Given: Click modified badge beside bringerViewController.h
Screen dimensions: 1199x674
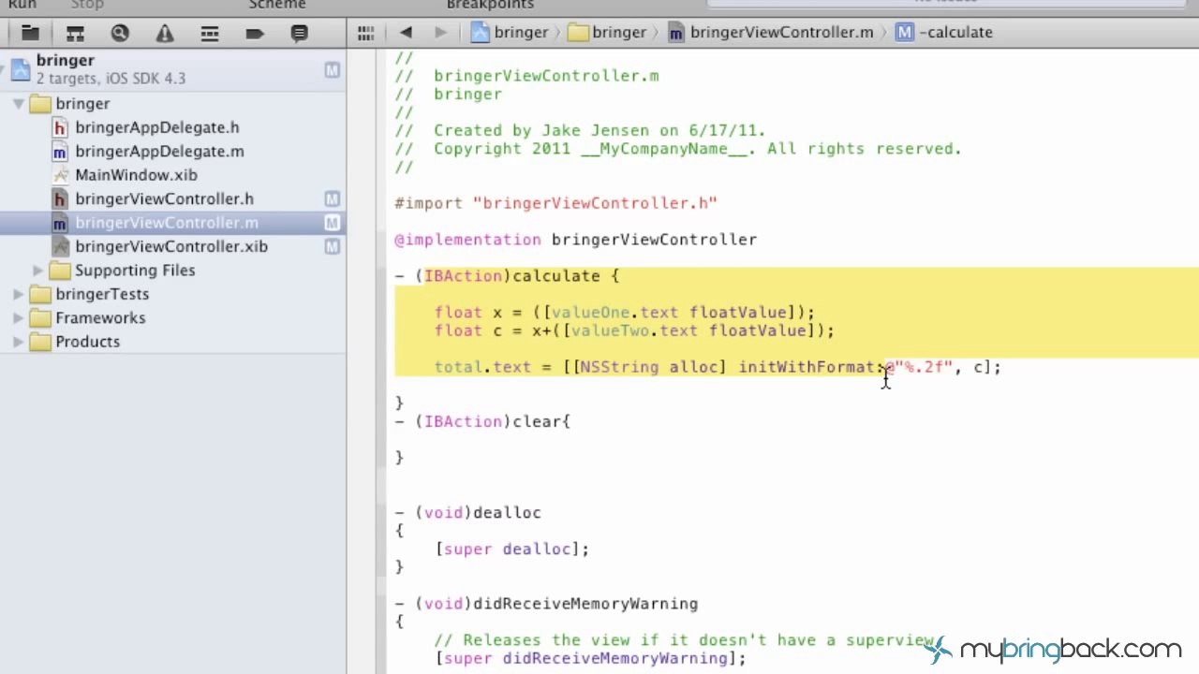Looking at the screenshot, I should pos(332,198).
